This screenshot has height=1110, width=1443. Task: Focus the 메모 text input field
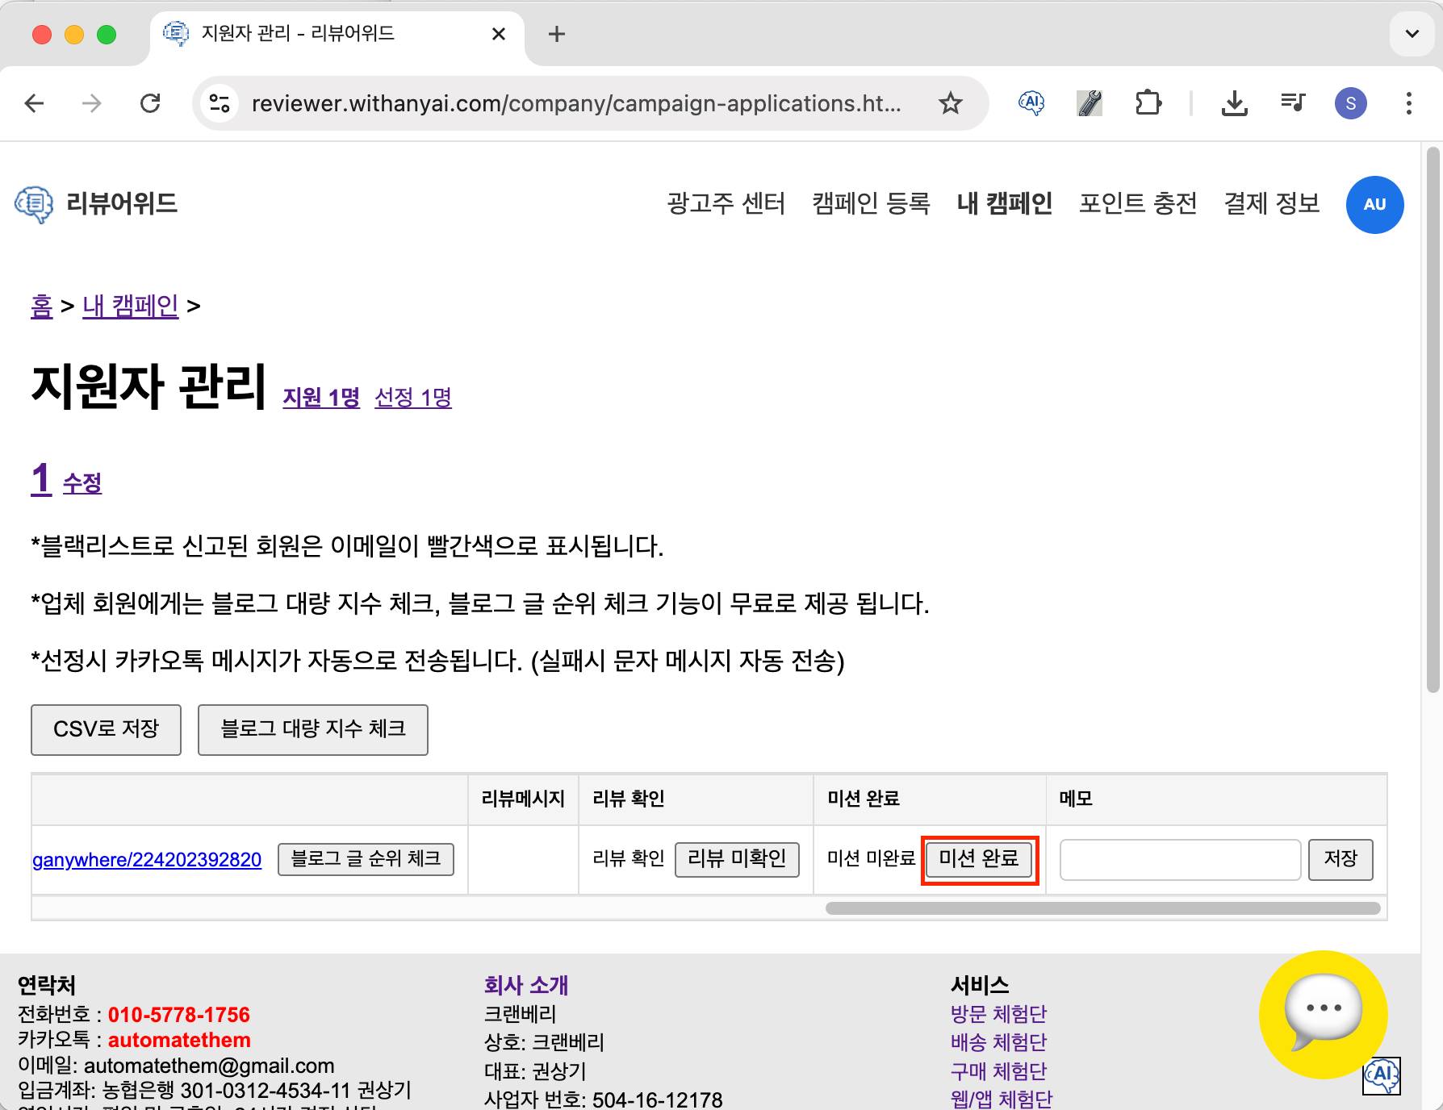click(1179, 859)
